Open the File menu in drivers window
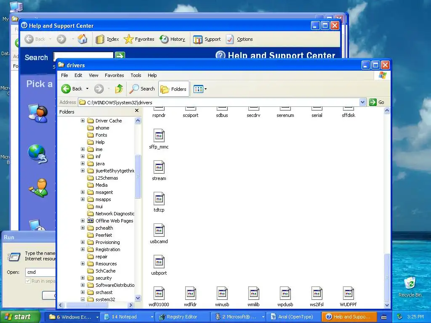Viewport: 431px width, 323px height. tap(64, 75)
